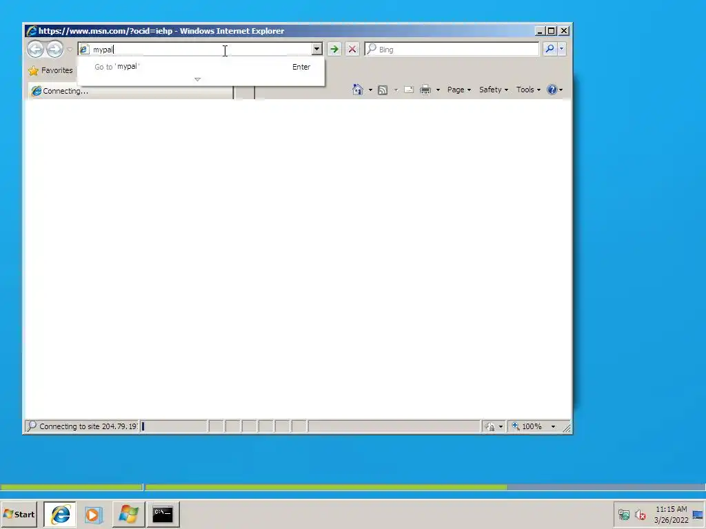Open the Page menu
Image resolution: width=706 pixels, height=529 pixels.
458,90
